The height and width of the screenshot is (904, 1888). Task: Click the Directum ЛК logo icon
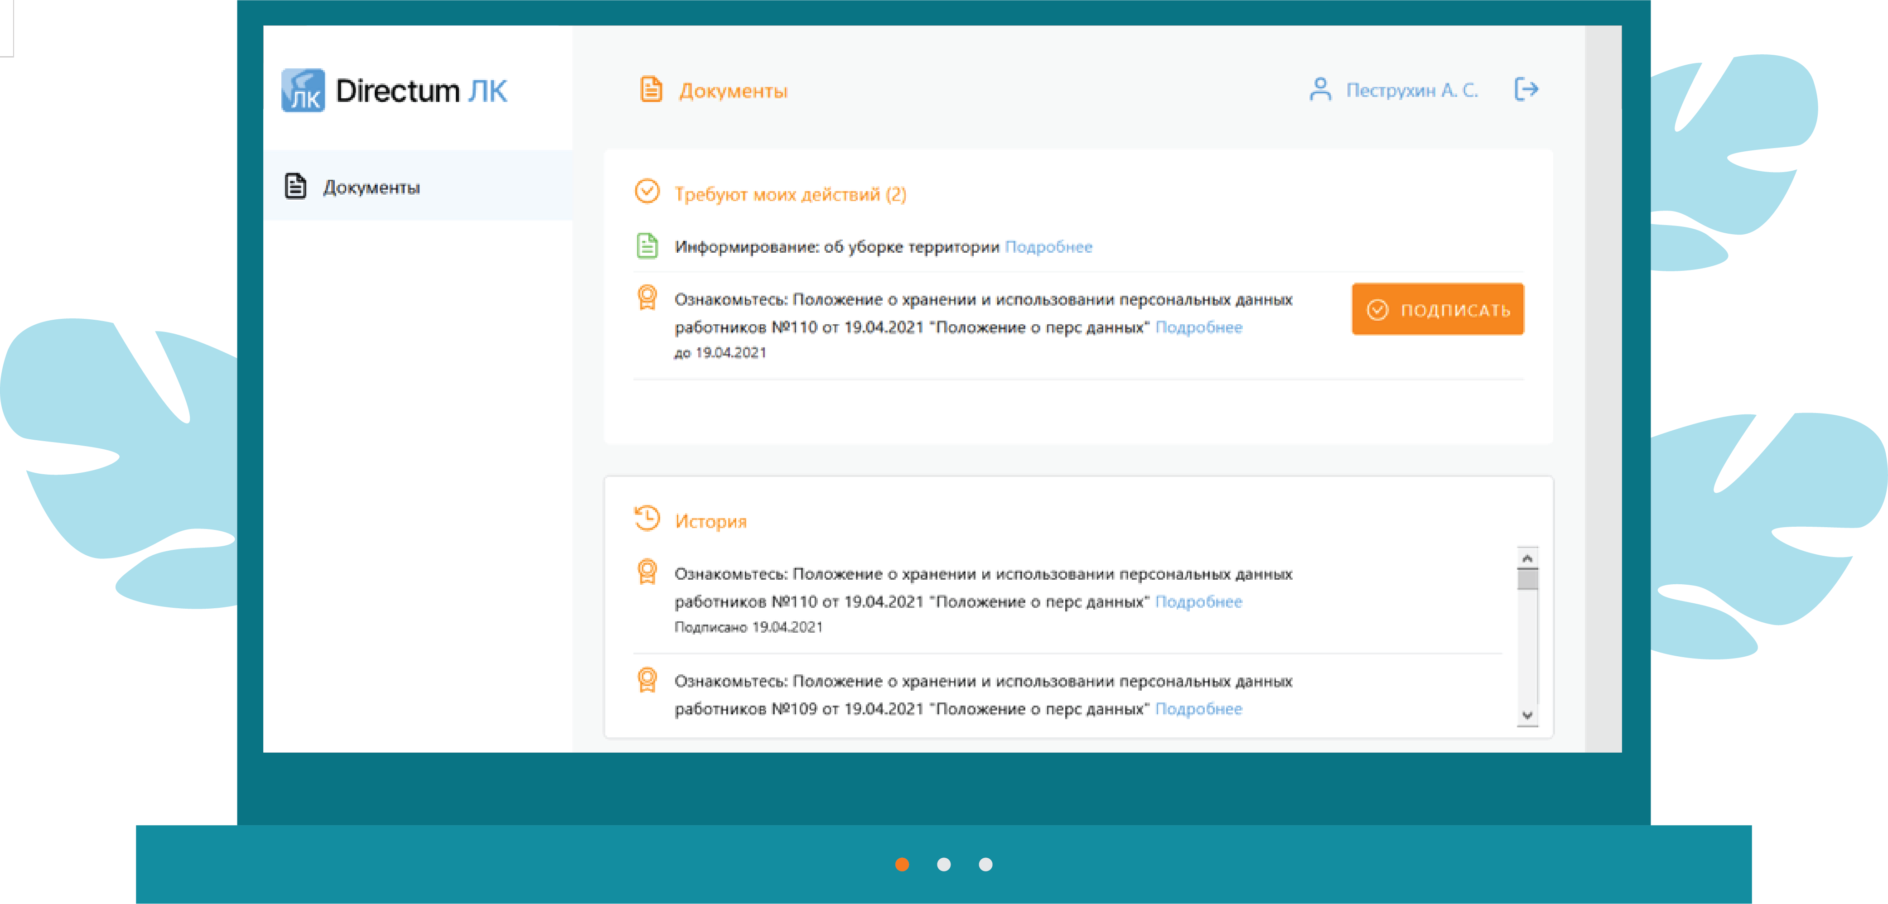click(303, 91)
